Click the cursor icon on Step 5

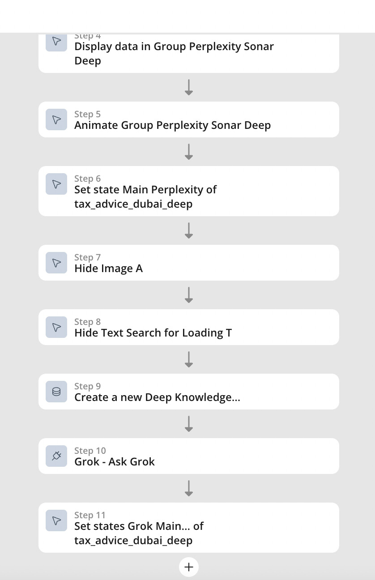tap(56, 119)
